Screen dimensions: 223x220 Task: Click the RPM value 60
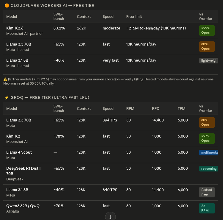[x=128, y=206]
